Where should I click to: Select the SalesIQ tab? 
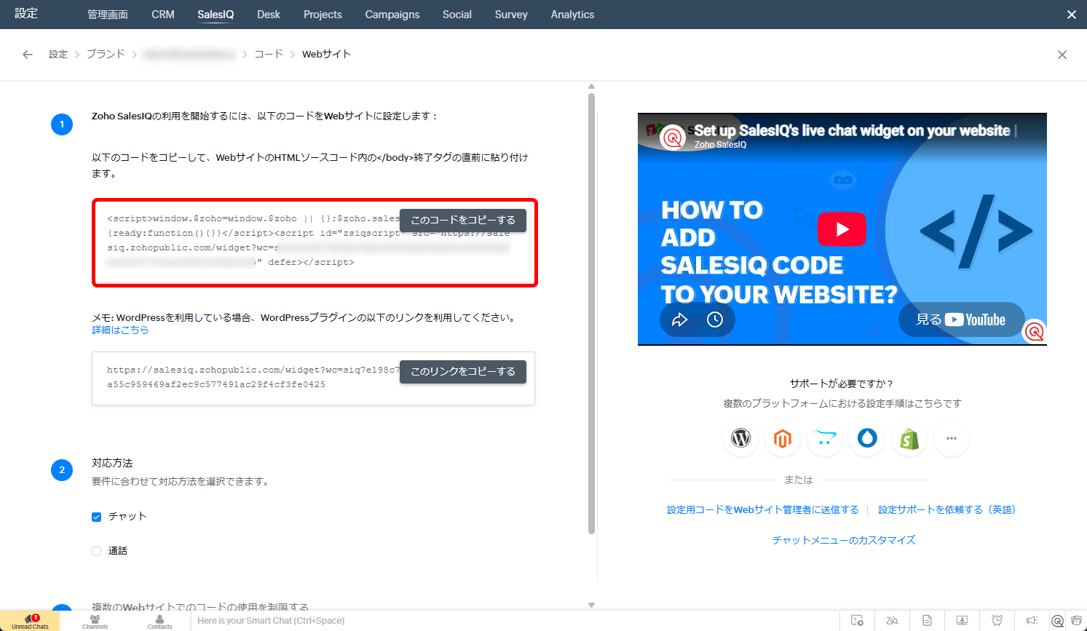click(x=216, y=15)
